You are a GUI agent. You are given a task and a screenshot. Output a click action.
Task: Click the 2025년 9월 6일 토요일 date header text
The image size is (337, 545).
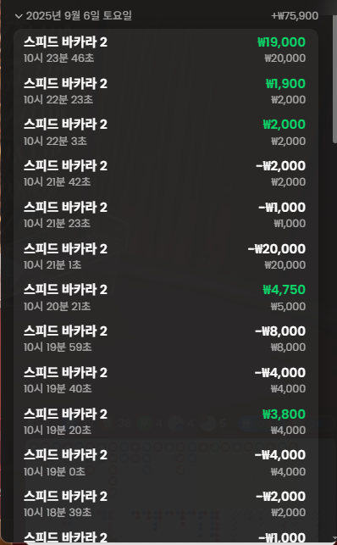click(x=79, y=15)
